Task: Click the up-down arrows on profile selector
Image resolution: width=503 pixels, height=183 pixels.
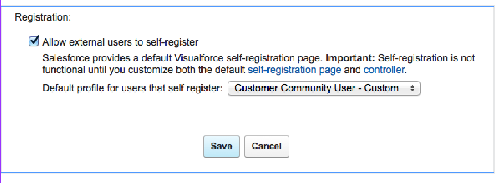Action: tap(412, 88)
